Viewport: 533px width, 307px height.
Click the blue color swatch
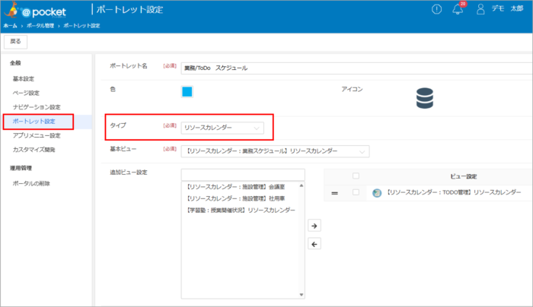(187, 92)
